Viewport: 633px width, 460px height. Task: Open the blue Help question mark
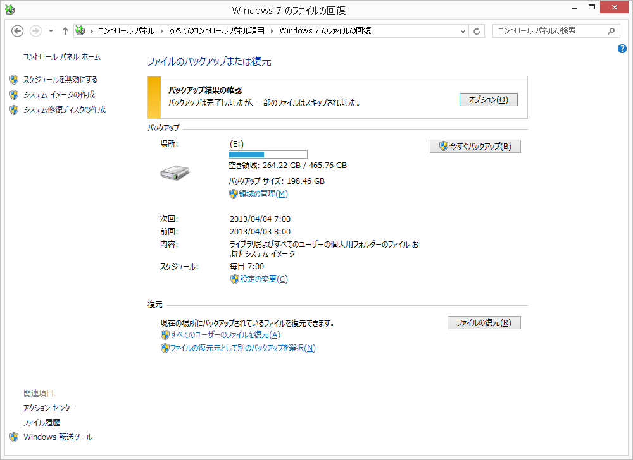click(x=622, y=49)
